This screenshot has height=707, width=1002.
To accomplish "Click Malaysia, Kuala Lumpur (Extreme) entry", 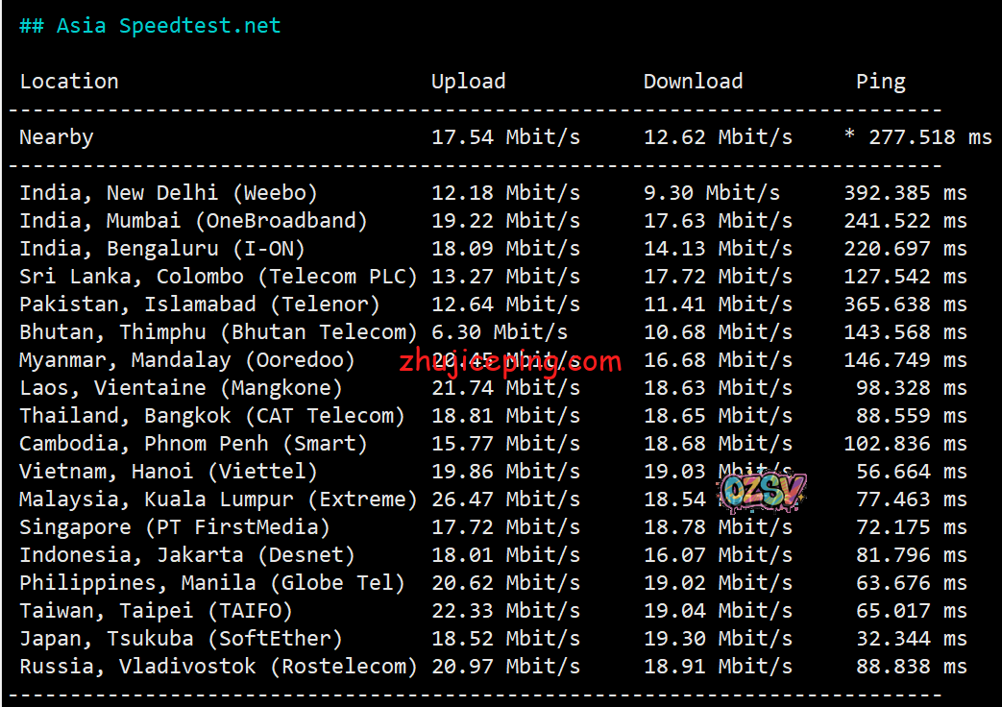I will (x=218, y=500).
